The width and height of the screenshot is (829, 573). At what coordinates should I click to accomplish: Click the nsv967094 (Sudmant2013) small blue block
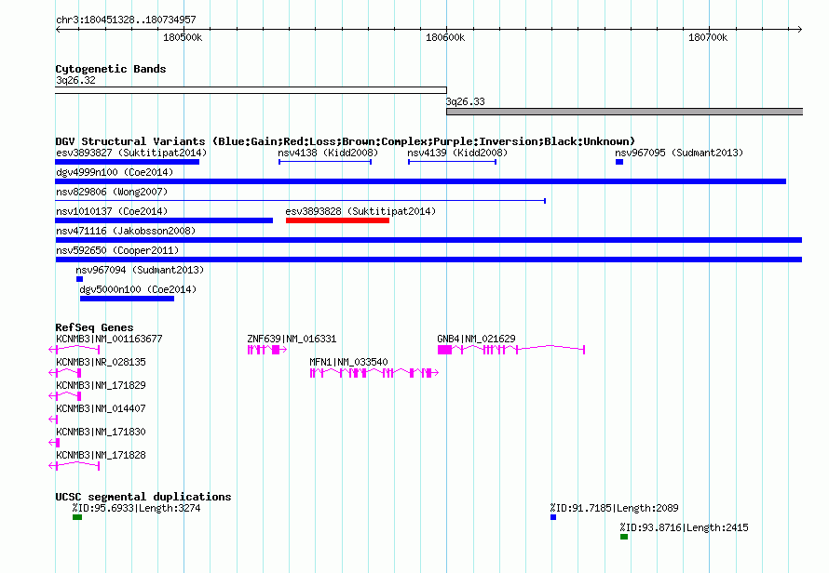(x=80, y=279)
